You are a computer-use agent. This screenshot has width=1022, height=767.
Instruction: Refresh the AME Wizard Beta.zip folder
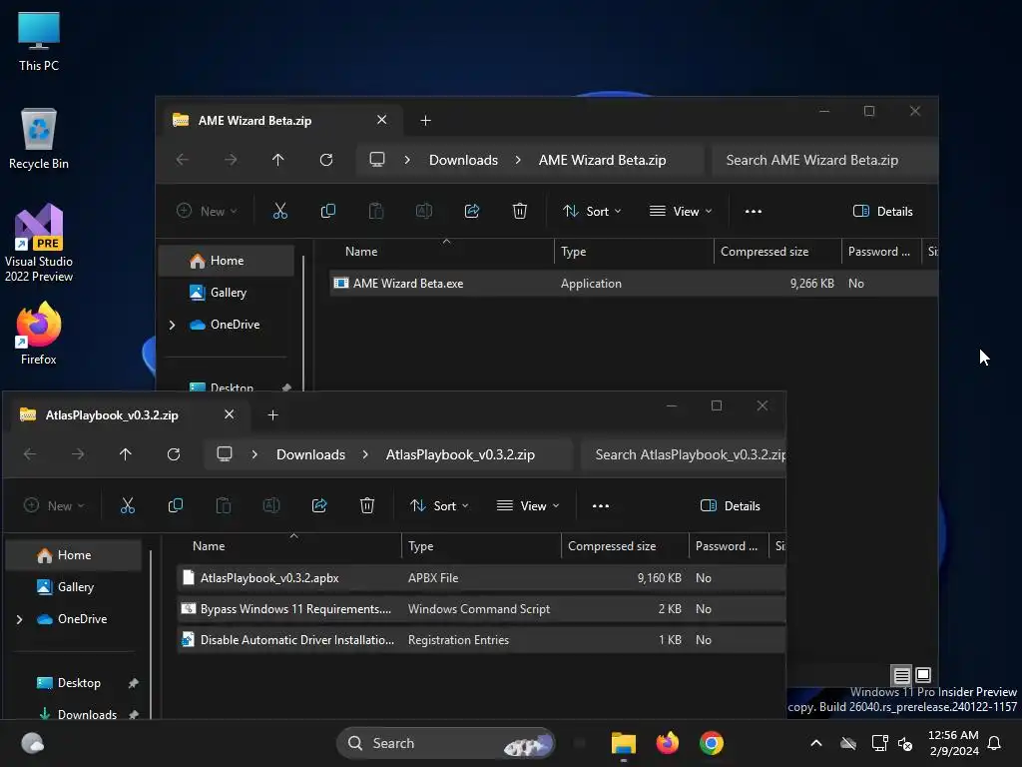pos(326,160)
